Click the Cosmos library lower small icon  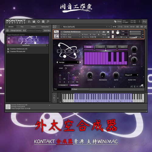tap(9, 42)
